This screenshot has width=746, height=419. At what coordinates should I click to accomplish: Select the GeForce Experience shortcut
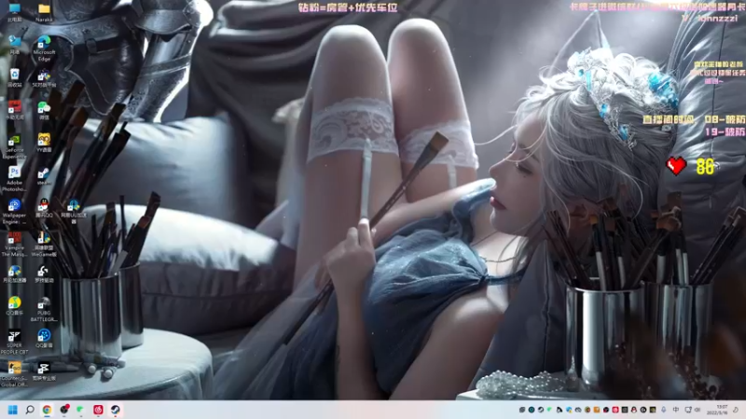pos(14,146)
